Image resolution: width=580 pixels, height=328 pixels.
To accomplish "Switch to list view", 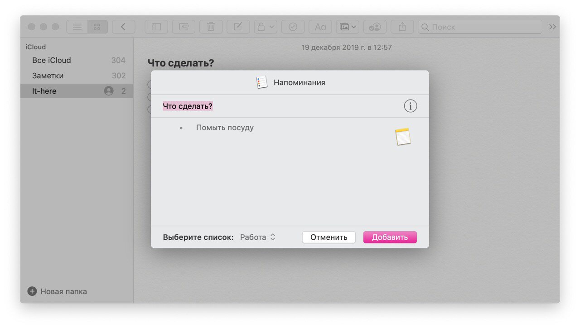I will pos(77,27).
